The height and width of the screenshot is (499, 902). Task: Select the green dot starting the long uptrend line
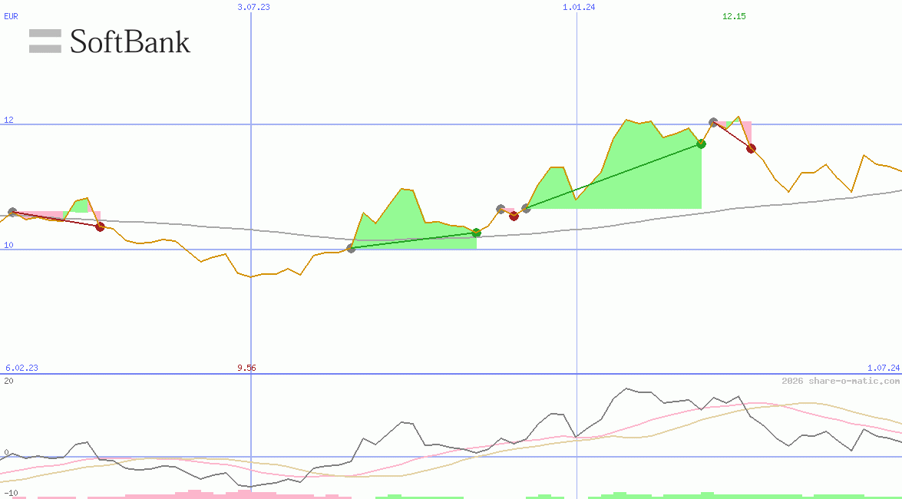pyautogui.click(x=476, y=232)
